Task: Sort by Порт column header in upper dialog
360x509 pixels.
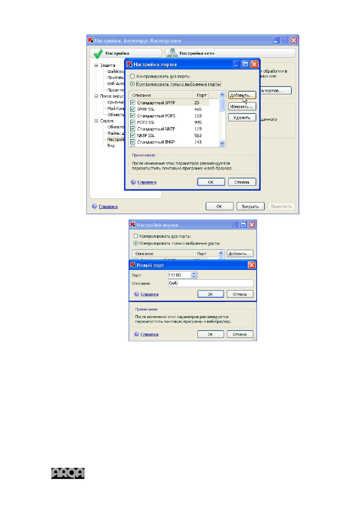Action: click(201, 95)
